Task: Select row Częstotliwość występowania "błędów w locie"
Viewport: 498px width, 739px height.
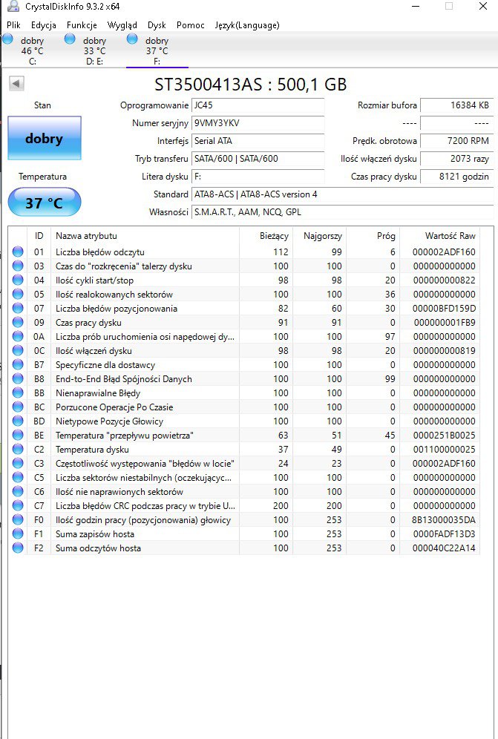Action: pos(244,463)
